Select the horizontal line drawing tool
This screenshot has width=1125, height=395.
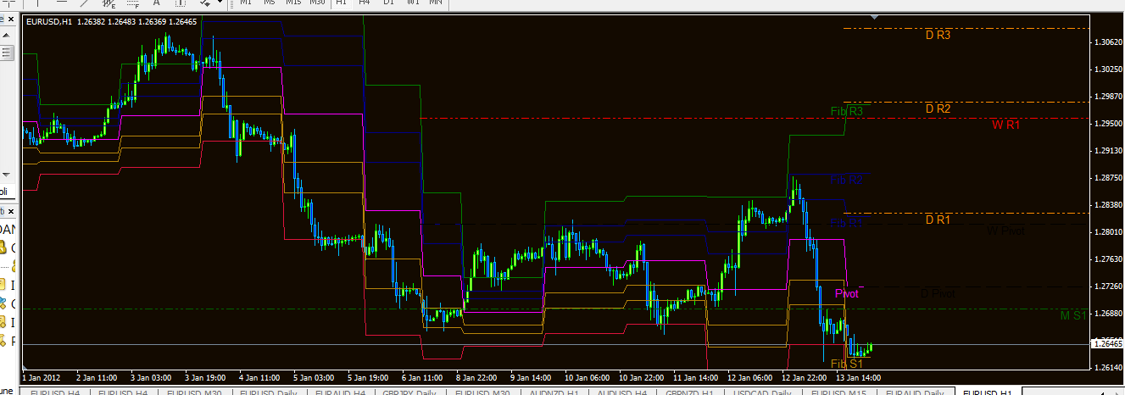(x=62, y=3)
